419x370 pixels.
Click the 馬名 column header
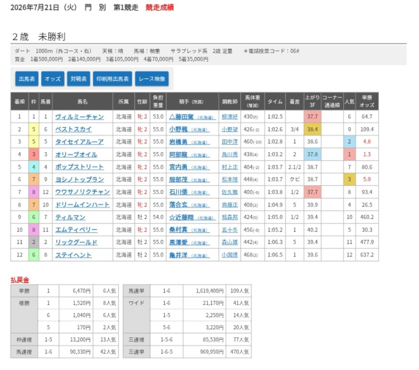pos(83,101)
